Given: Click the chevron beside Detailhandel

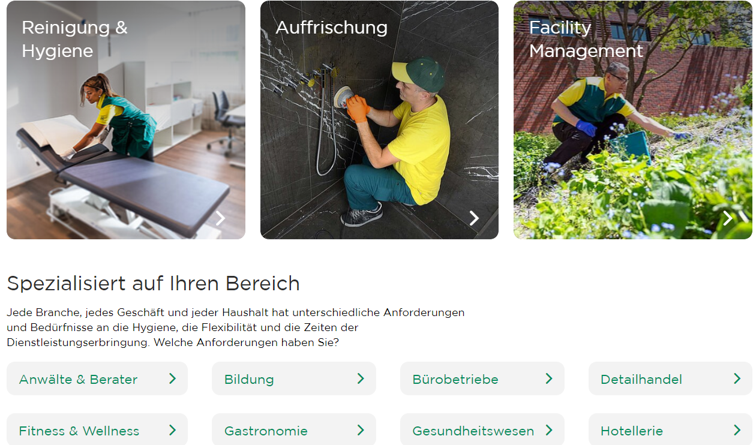Looking at the screenshot, I should coord(737,378).
